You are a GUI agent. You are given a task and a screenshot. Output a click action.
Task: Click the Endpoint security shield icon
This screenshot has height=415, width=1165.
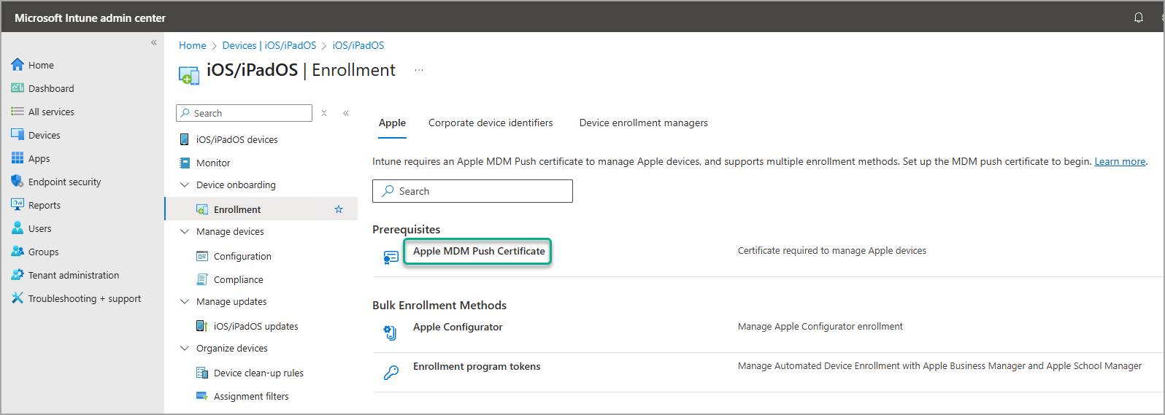[18, 182]
